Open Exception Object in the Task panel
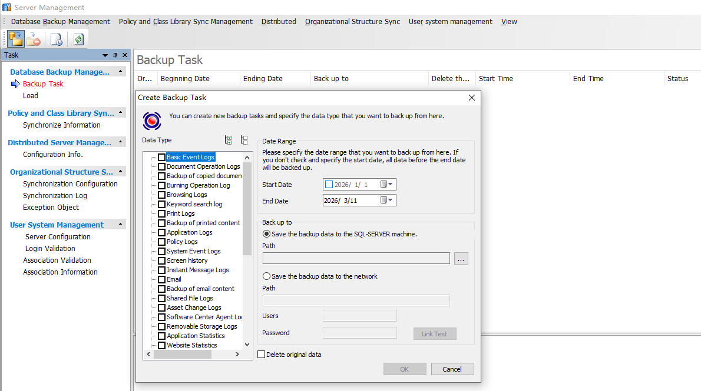The width and height of the screenshot is (701, 391). coord(51,207)
